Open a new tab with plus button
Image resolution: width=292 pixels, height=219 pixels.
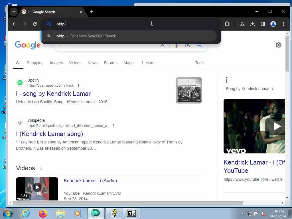coord(91,12)
